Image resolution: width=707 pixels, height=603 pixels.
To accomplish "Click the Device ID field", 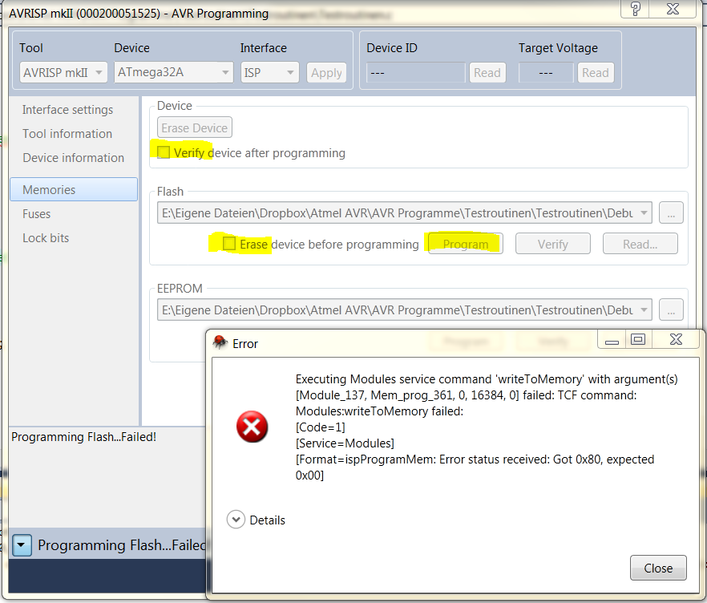I will pos(416,73).
